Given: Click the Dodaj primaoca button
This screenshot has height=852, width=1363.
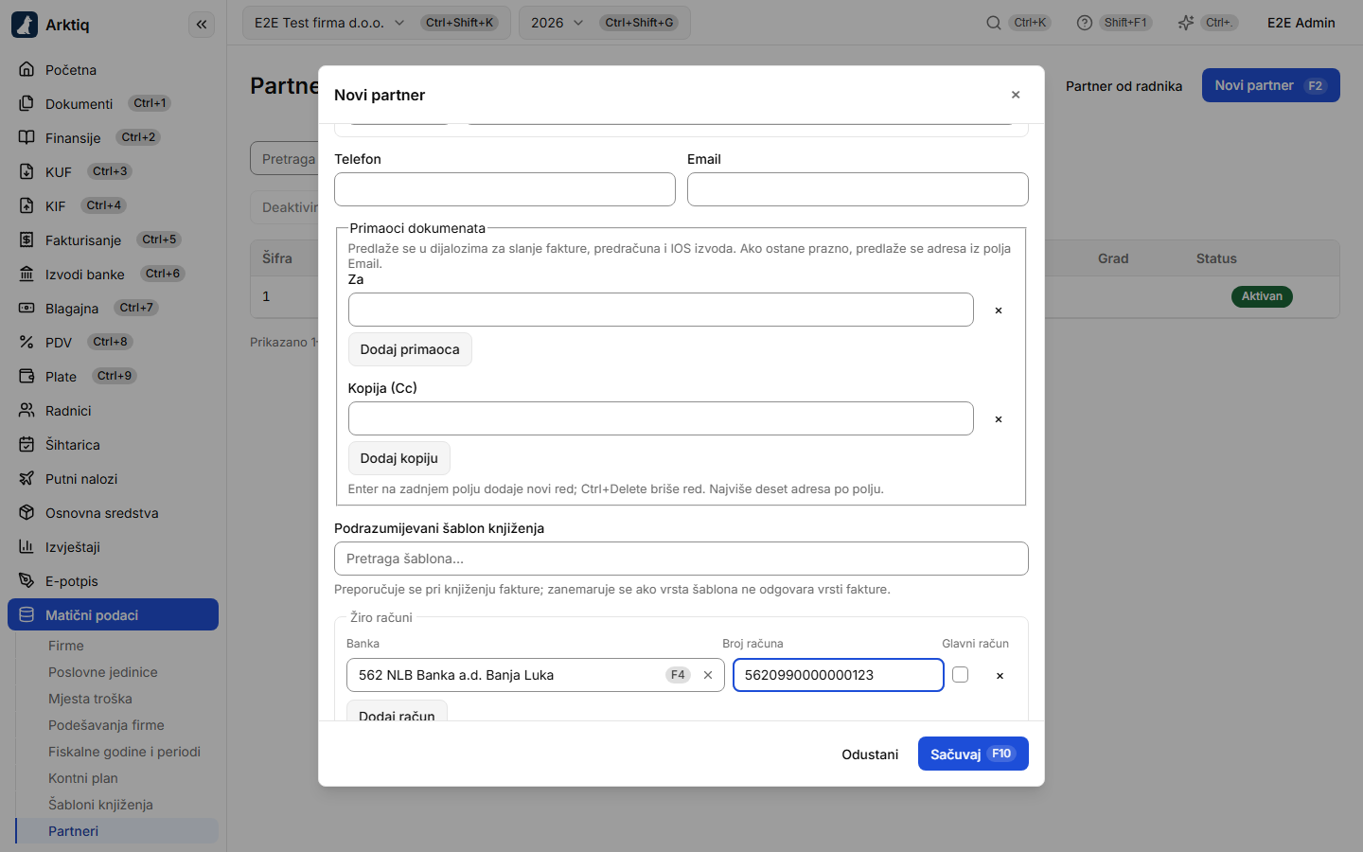Looking at the screenshot, I should [410, 349].
